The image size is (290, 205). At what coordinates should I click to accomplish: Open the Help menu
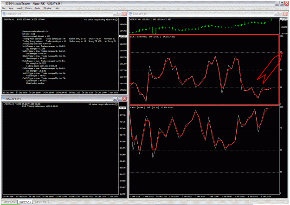tap(57, 8)
